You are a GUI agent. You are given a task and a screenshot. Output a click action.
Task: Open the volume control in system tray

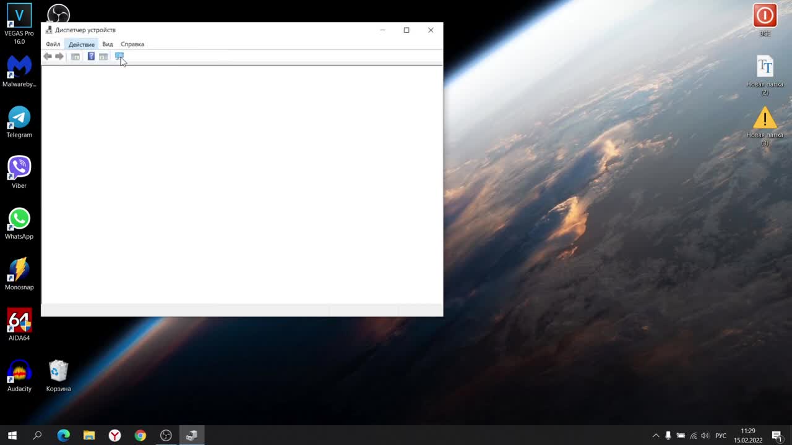point(705,436)
